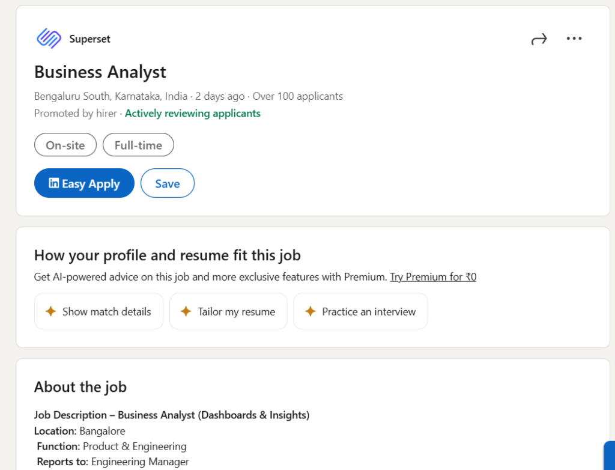The height and width of the screenshot is (470, 615).
Task: Click the sparkle icon beside Practice an interview
Action: pyautogui.click(x=310, y=311)
